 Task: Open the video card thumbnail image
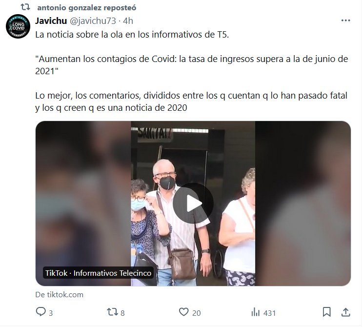(193, 204)
